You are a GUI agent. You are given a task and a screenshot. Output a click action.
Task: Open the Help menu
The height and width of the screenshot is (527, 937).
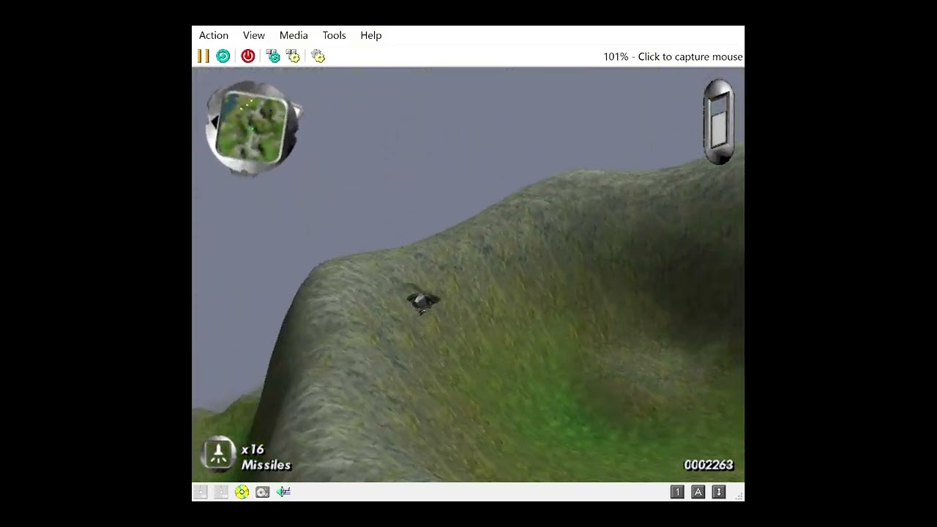(371, 35)
